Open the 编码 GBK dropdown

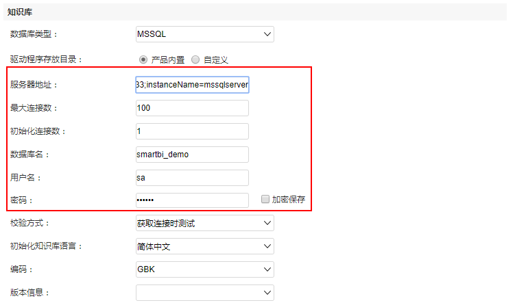(204, 269)
